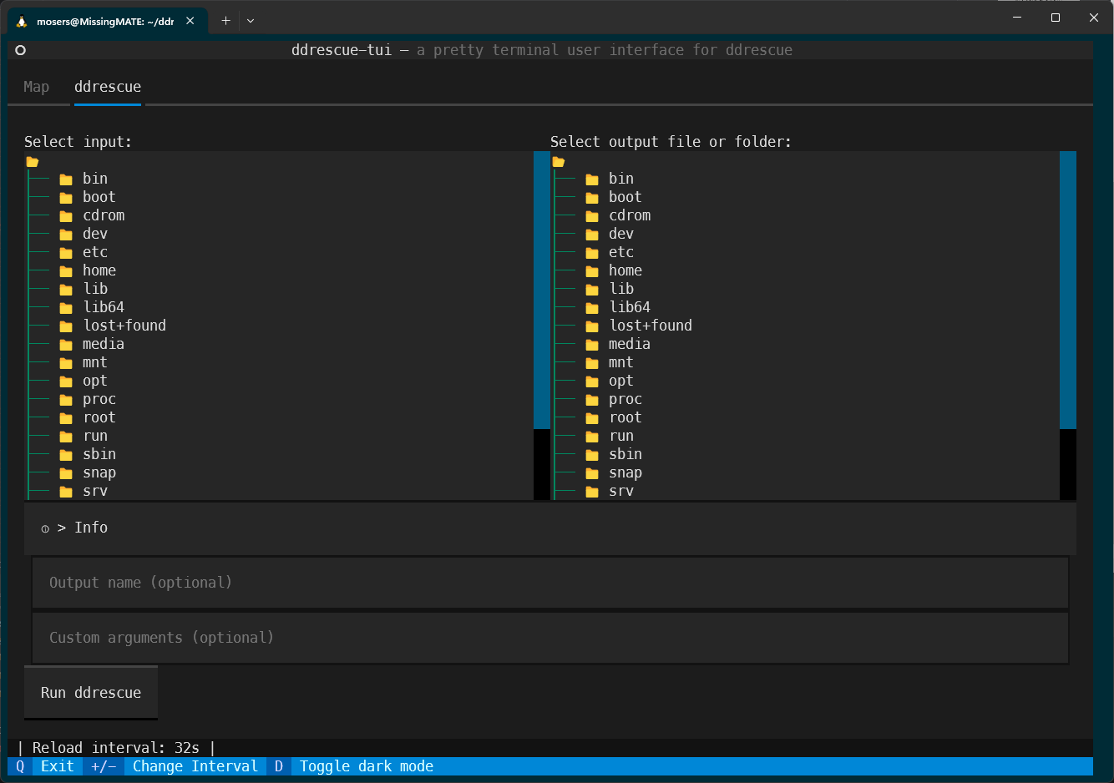Select mnt in the output tree
This screenshot has width=1114, height=783.
(x=621, y=363)
